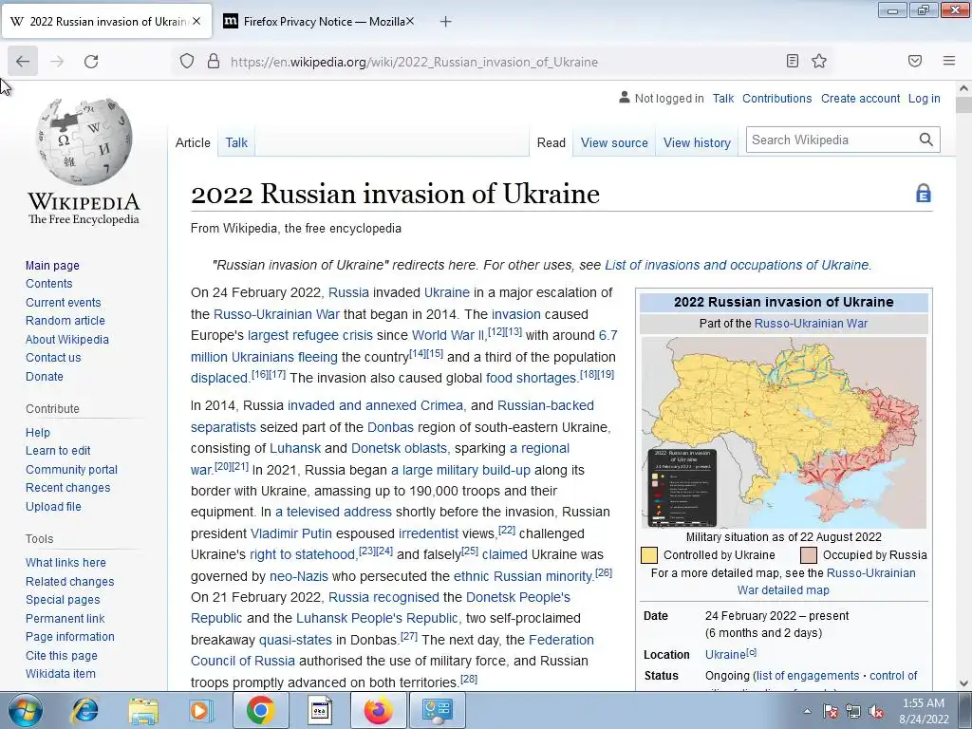Image resolution: width=972 pixels, height=729 pixels.
Task: Click the Federation Council of Russia link
Action: [392, 650]
